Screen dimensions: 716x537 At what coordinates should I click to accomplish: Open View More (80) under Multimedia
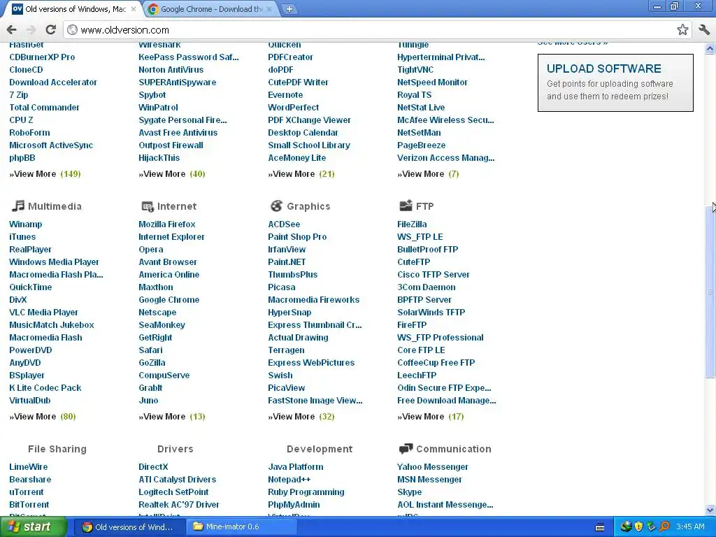click(43, 417)
